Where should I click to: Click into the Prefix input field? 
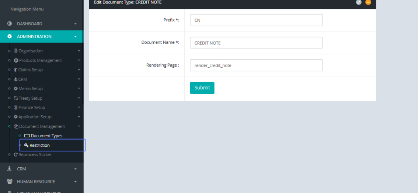point(256,20)
